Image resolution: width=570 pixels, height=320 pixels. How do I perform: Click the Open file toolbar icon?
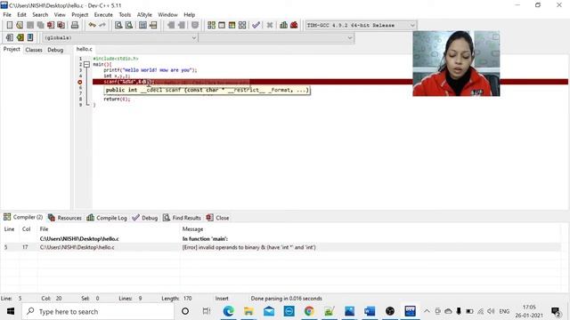pos(20,25)
